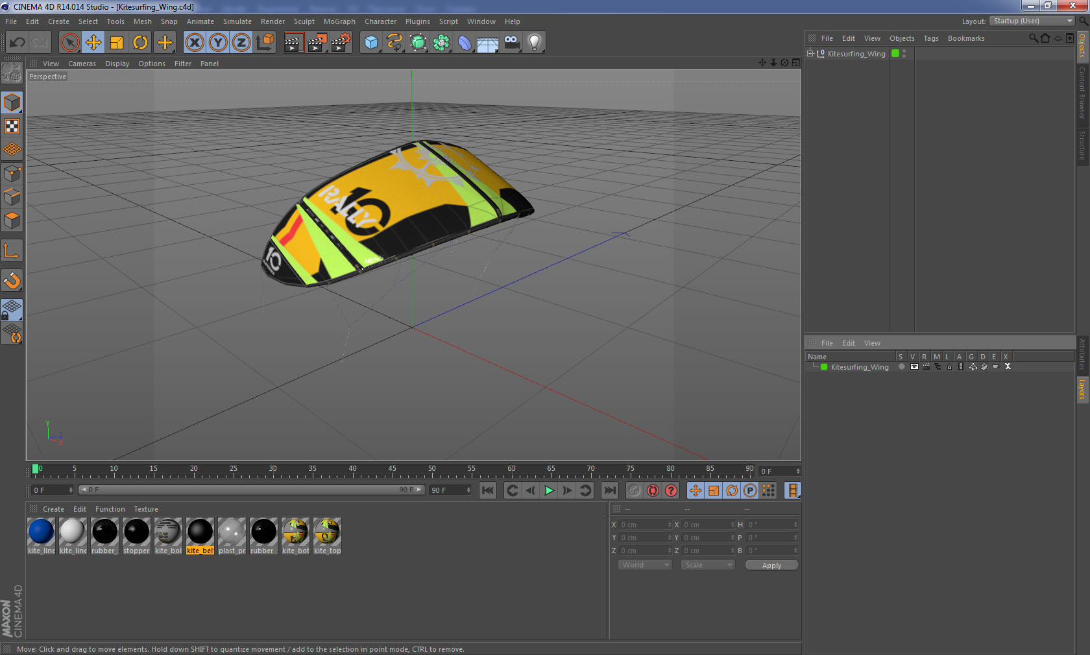Activate the Move tool in top toolbar

tap(93, 43)
